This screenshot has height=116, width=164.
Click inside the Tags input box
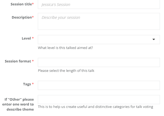point(99,85)
